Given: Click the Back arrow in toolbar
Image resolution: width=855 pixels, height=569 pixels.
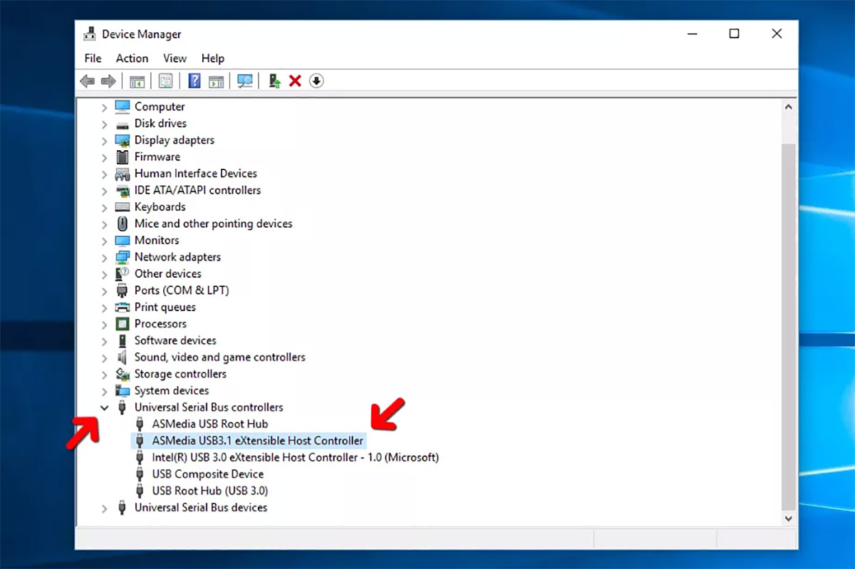Looking at the screenshot, I should 88,81.
